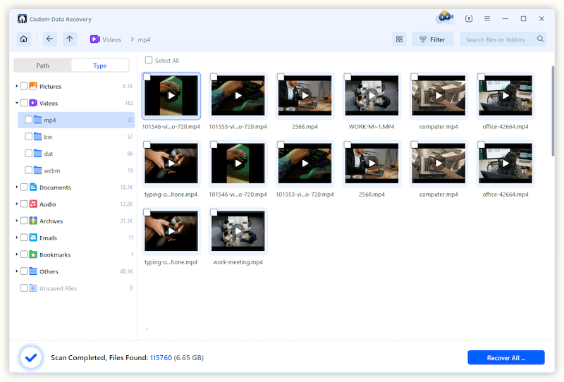Click the Bookmarks category icon

coord(33,254)
